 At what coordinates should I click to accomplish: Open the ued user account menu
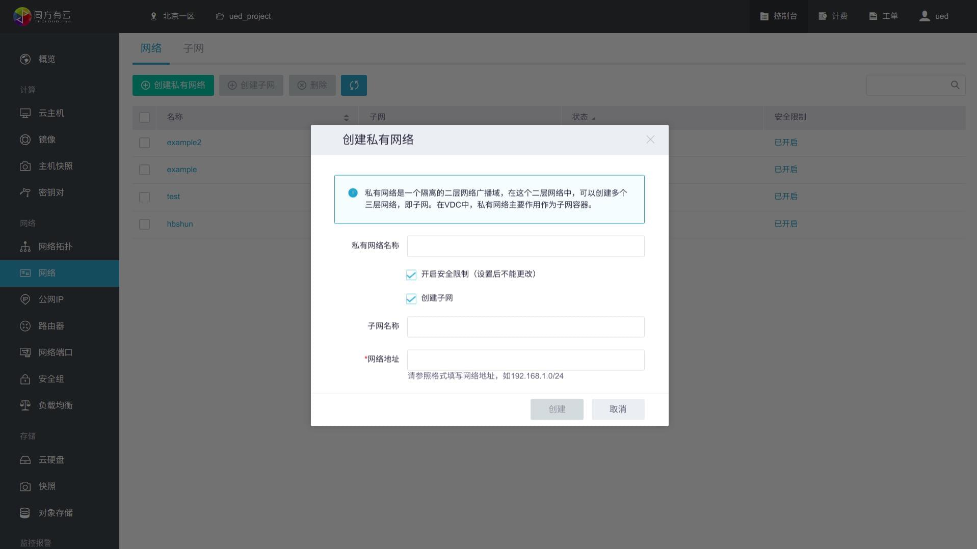tap(934, 16)
